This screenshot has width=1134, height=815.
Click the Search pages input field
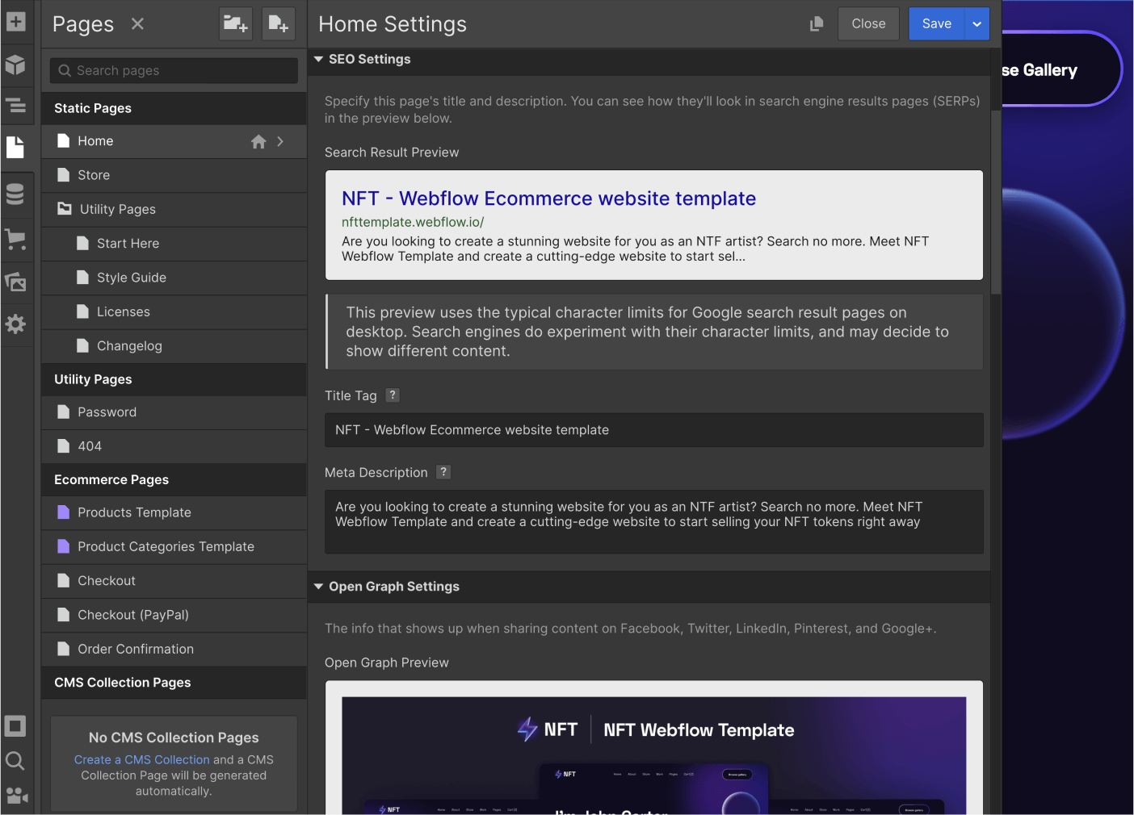coord(173,70)
